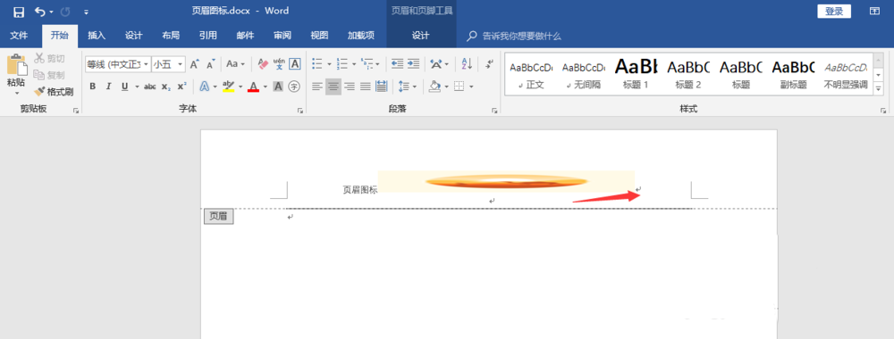Image resolution: width=894 pixels, height=339 pixels.
Task: Open Customize Quick Access Toolbar menu
Action: [x=86, y=12]
